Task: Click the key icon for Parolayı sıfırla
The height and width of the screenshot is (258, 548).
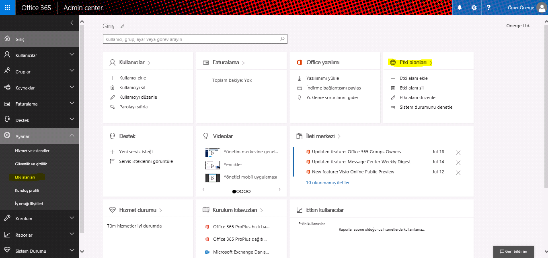Action: tap(113, 107)
